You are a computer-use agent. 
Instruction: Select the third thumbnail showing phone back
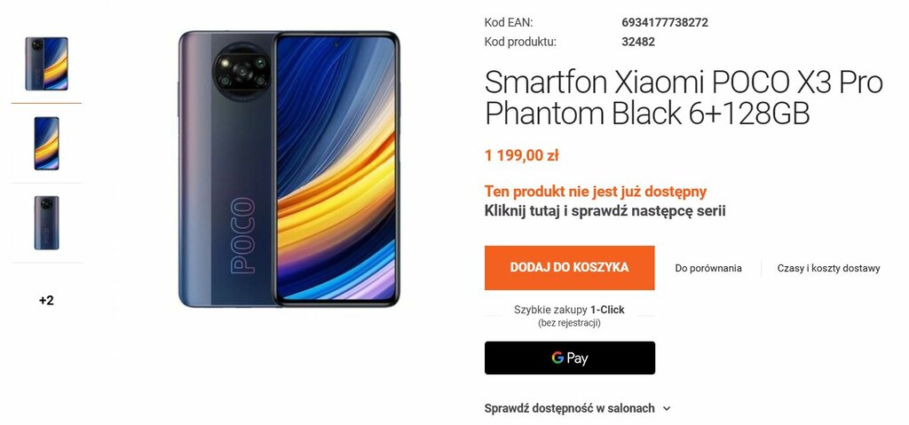pyautogui.click(x=46, y=223)
